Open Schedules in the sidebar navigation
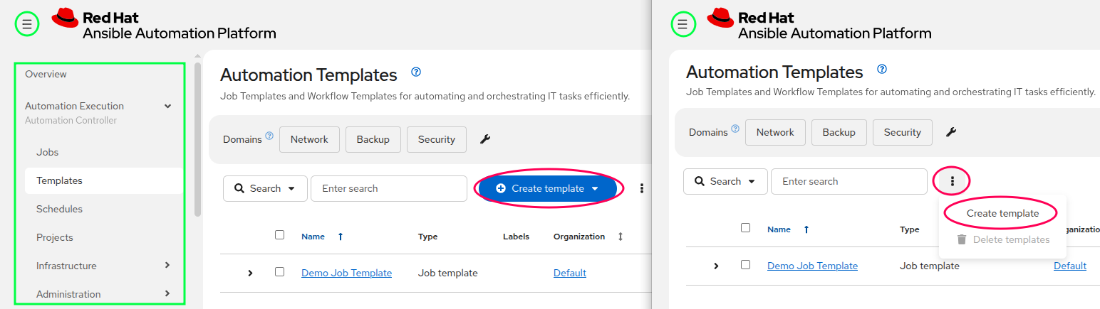Image resolution: width=1100 pixels, height=309 pixels. pyautogui.click(x=60, y=209)
